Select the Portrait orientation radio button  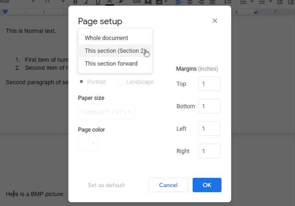[81, 82]
